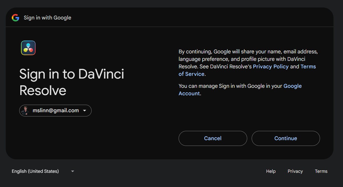Click the language selector's down arrow
This screenshot has height=187, width=343.
click(x=73, y=171)
